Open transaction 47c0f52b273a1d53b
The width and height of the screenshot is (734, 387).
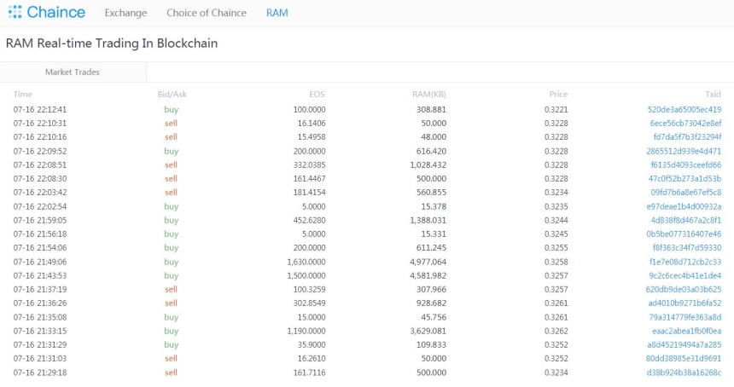tap(684, 178)
